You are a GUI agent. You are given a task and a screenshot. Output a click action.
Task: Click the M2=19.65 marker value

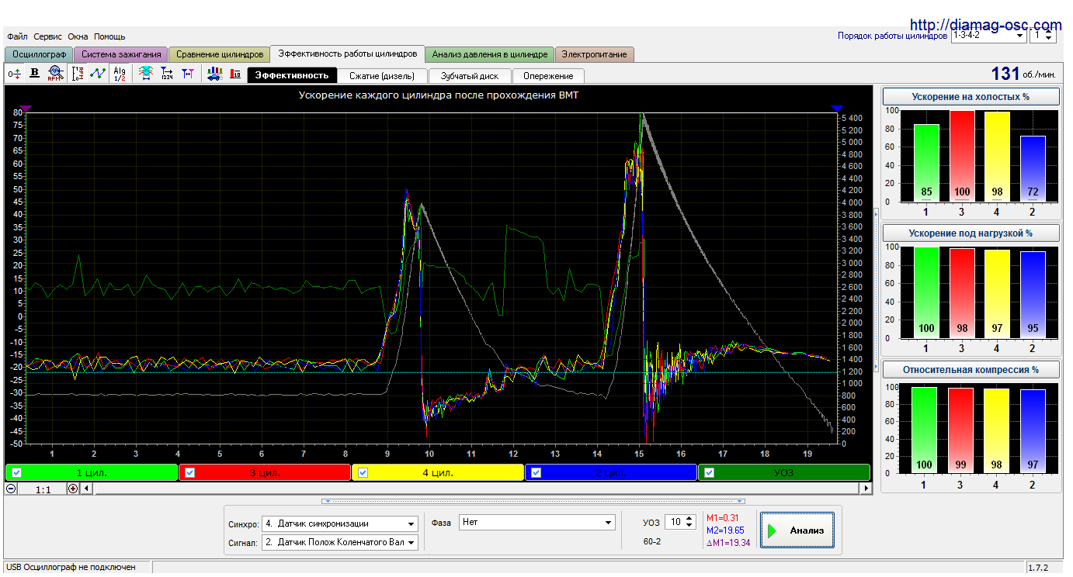725,530
